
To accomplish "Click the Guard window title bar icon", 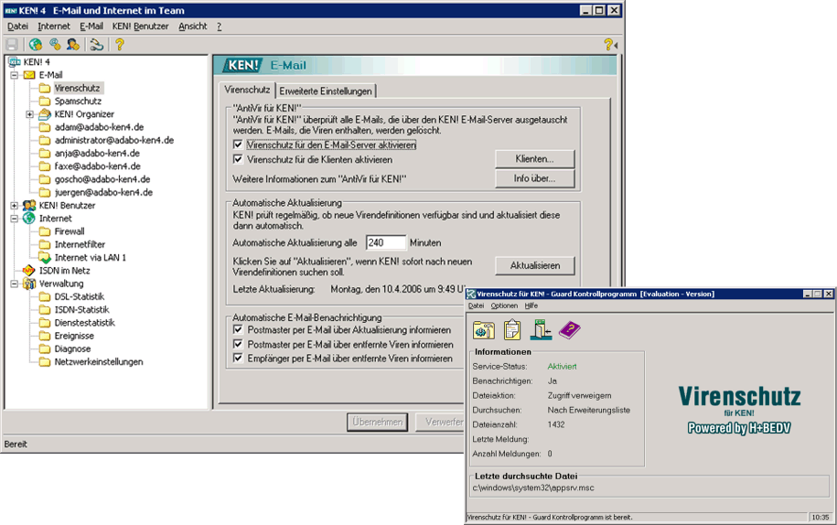I will tap(471, 294).
